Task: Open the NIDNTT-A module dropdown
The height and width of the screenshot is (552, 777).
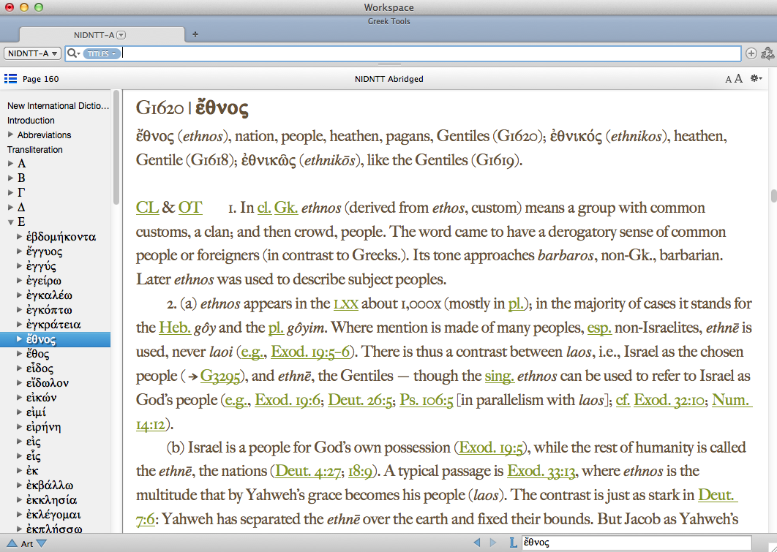Action: 32,53
